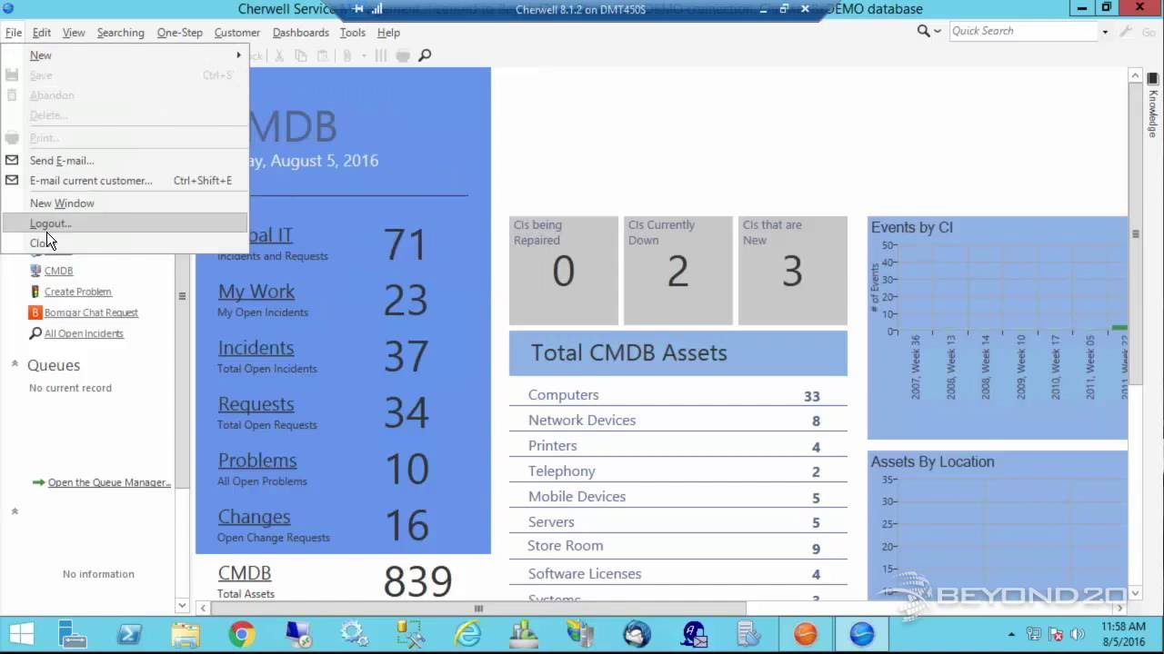
Task: Click Open the Queue Manager link
Action: tap(109, 482)
